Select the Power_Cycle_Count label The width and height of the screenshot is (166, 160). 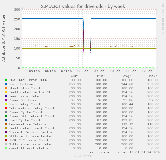[26, 112]
